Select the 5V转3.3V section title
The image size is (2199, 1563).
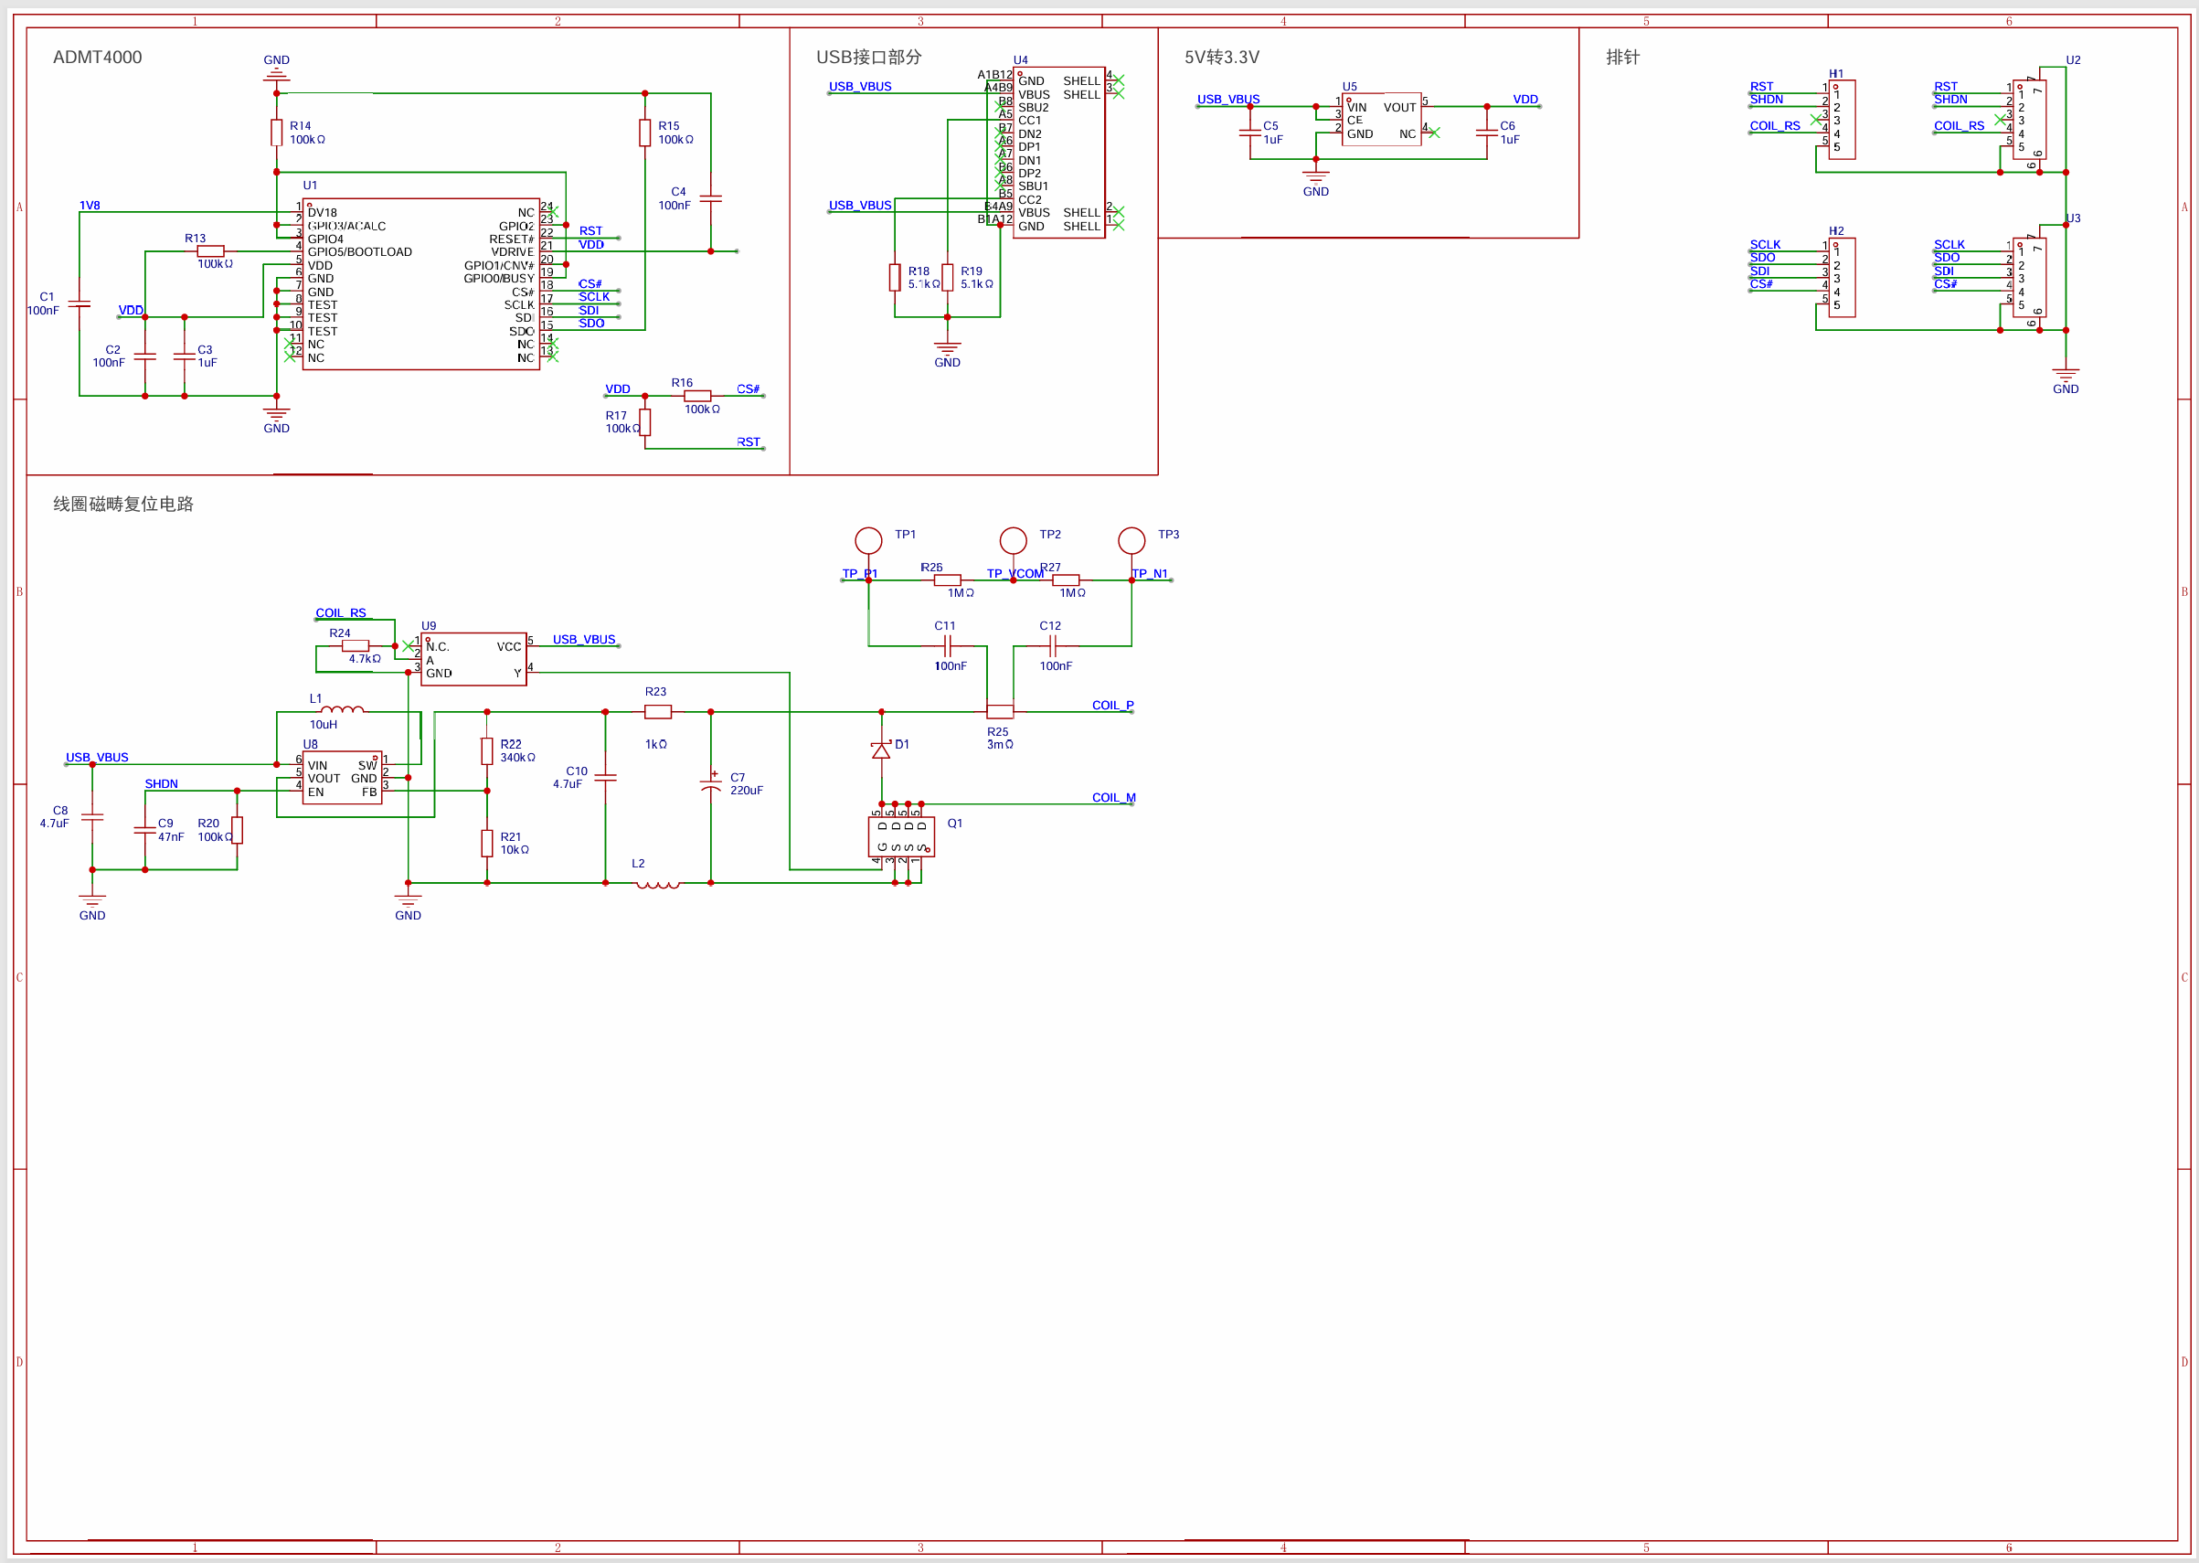(x=1221, y=57)
